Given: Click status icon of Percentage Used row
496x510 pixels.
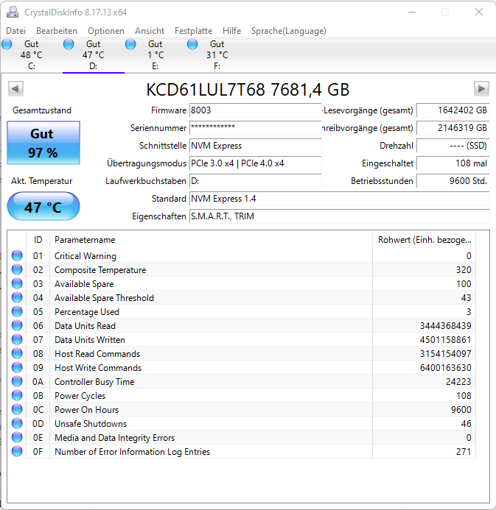Looking at the screenshot, I should (x=17, y=311).
